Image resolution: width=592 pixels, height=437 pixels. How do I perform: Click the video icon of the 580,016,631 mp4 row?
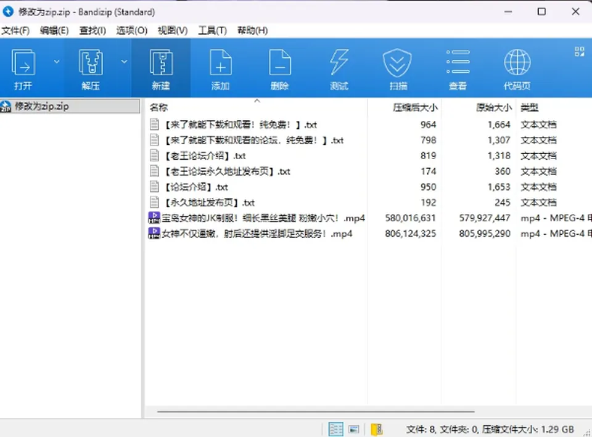pyautogui.click(x=154, y=218)
